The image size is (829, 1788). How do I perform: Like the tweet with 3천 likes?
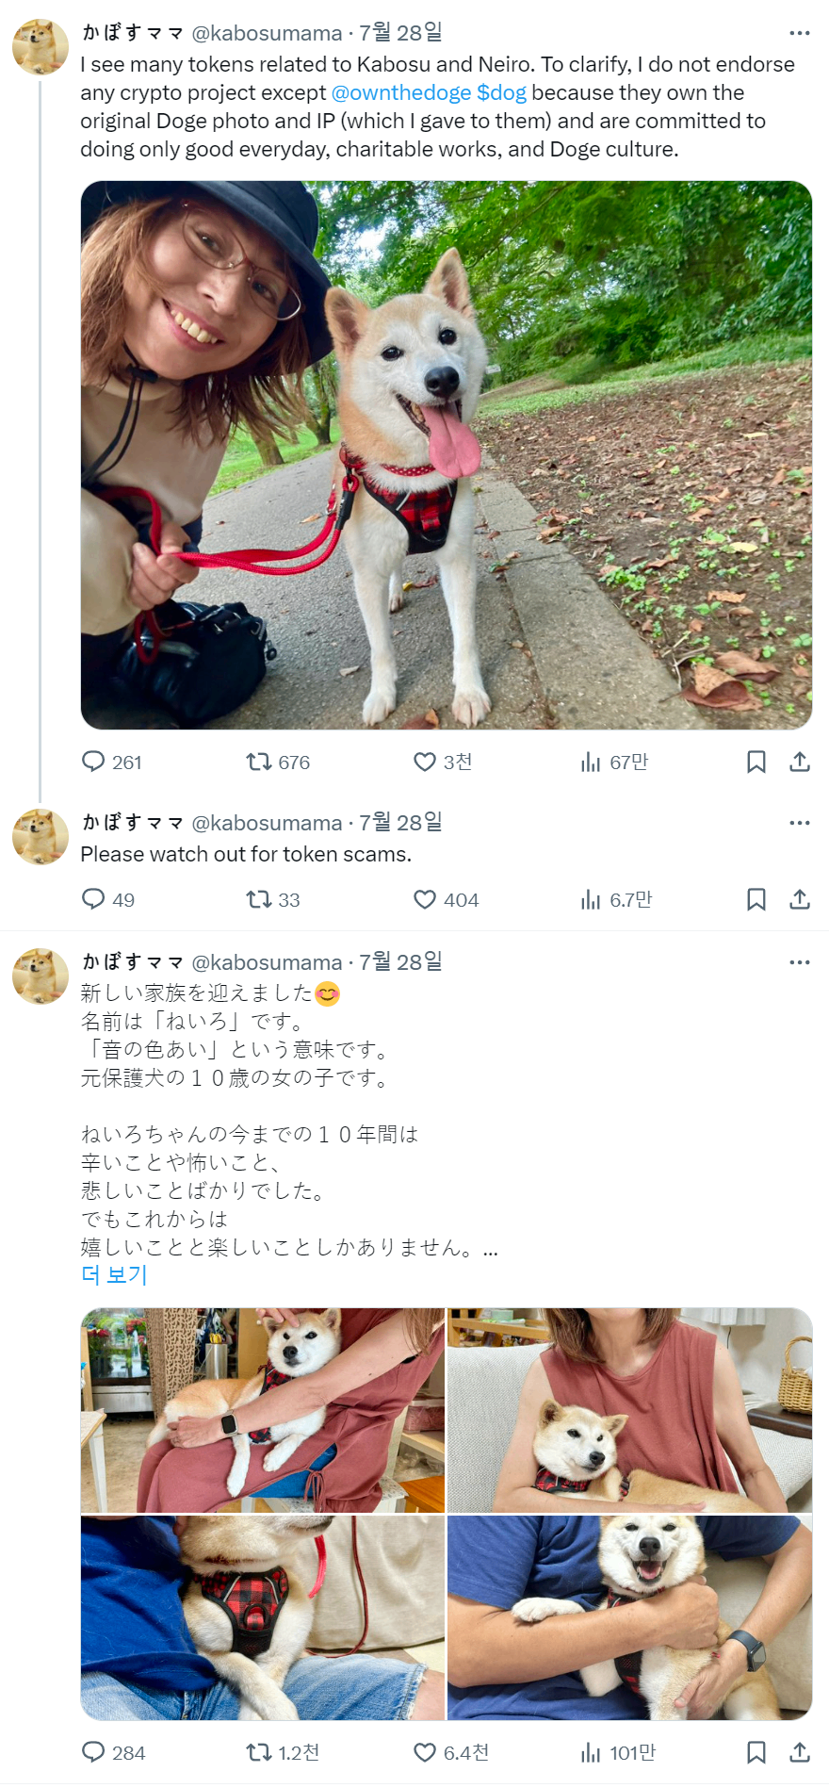443,762
